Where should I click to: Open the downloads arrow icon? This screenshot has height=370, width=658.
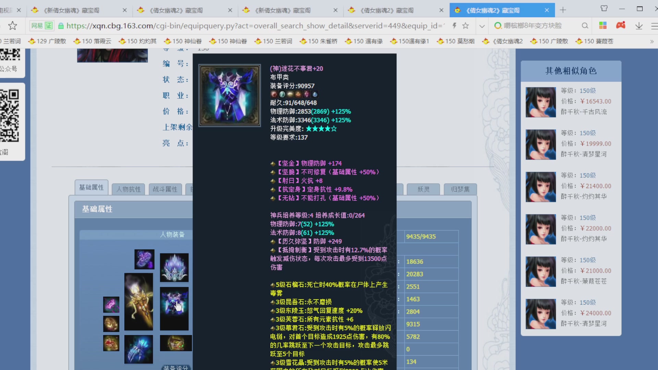tap(639, 26)
